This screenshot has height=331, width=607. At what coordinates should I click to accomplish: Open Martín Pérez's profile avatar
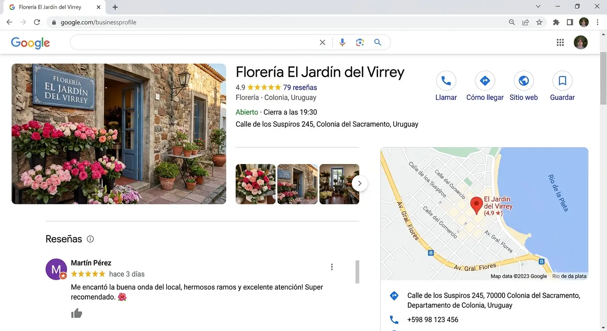coord(56,269)
